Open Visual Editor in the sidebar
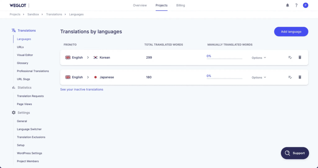The height and width of the screenshot is (168, 318). 25,55
